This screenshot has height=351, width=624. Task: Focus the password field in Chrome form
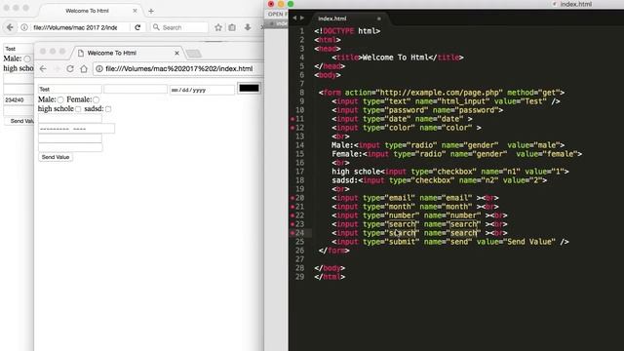136,89
